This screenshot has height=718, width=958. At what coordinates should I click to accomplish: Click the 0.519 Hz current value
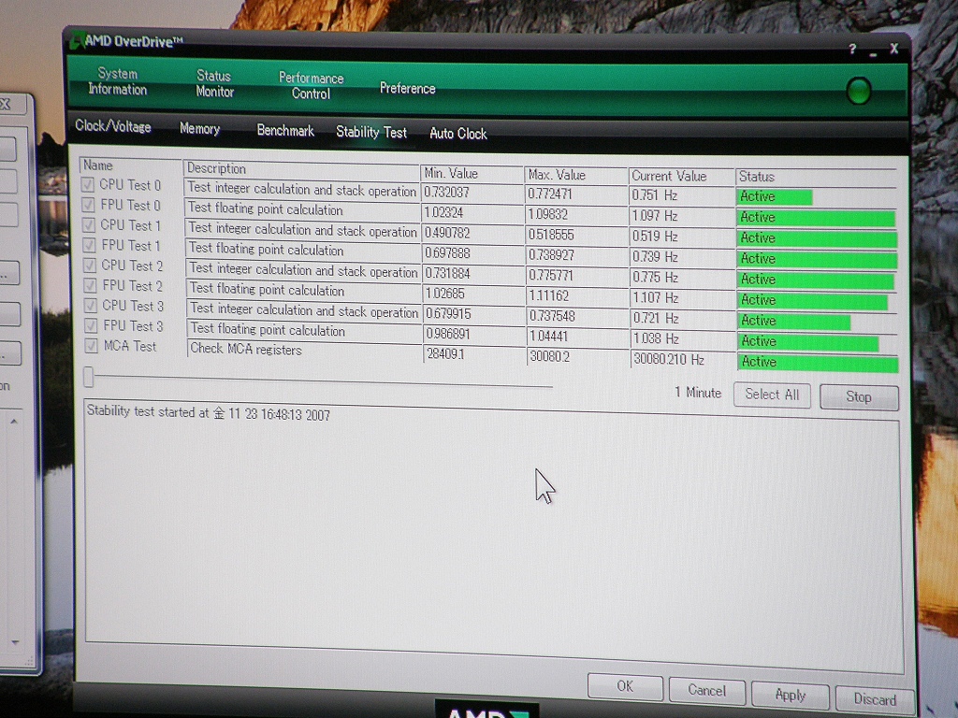tap(655, 237)
